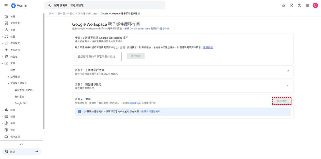Click the 步驟 4：遷移 heading text
This screenshot has width=321, height=159.
coord(83,99)
